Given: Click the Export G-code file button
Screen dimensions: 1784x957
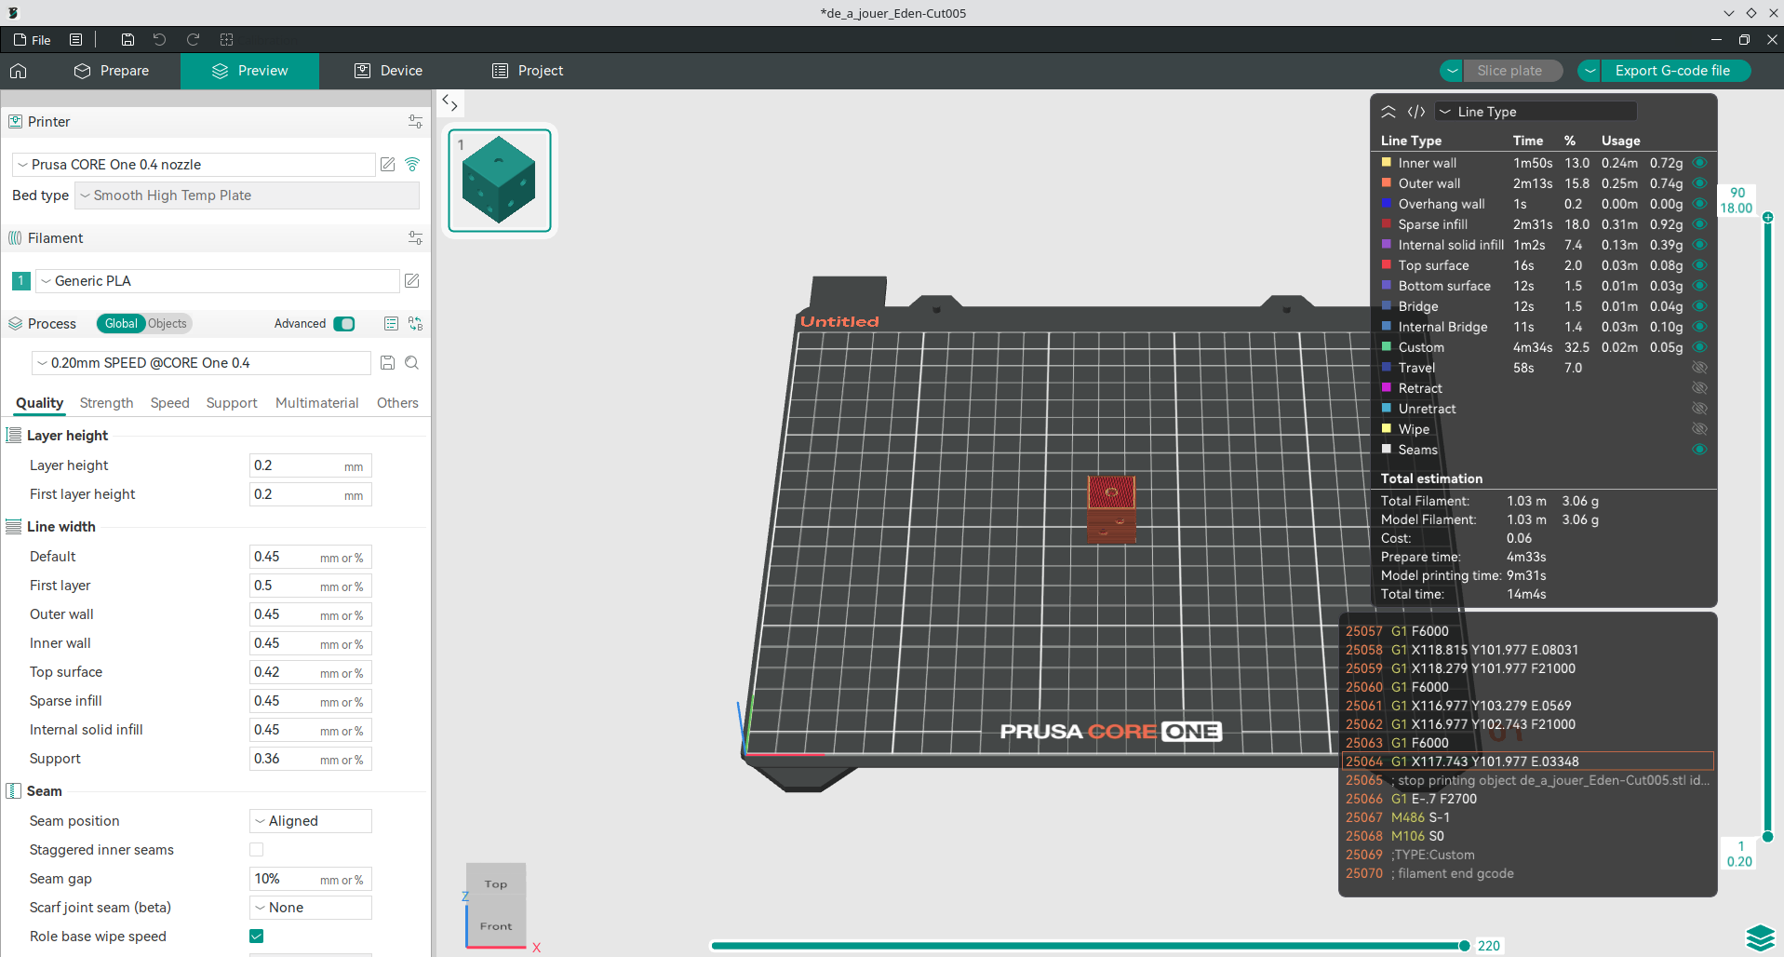Looking at the screenshot, I should pyautogui.click(x=1672, y=71).
